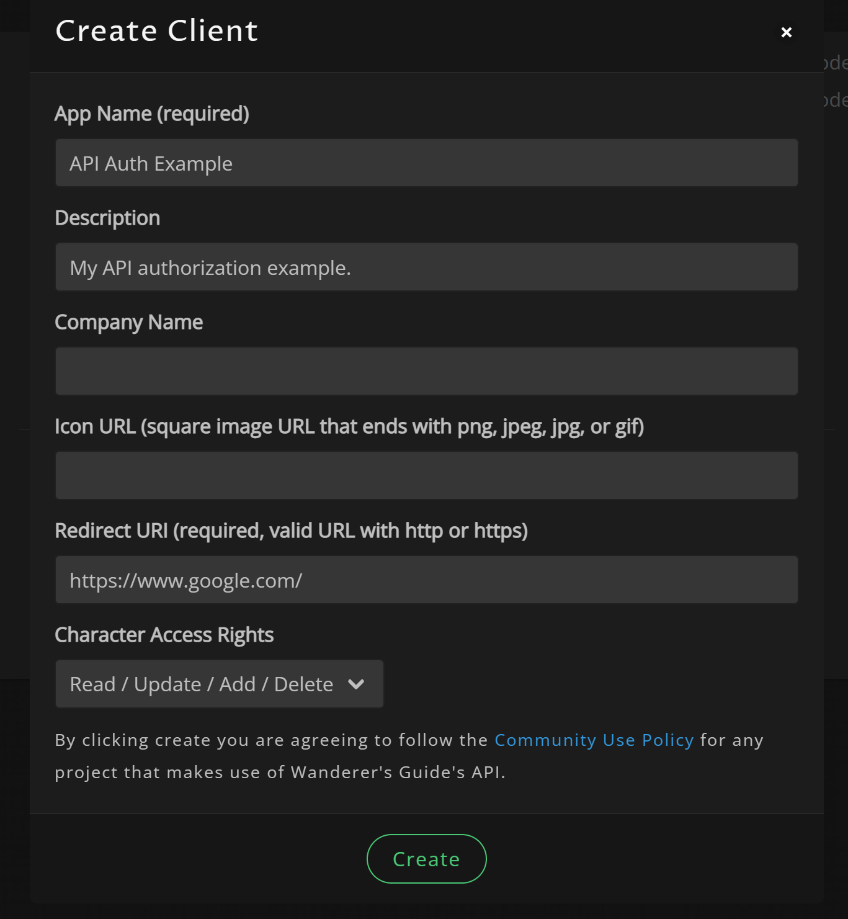
Task: Open the Community Use Policy link
Action: pos(594,740)
